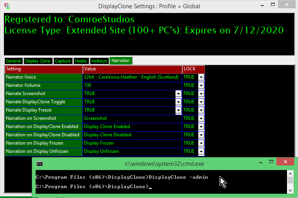Switch to the General tab
This screenshot has width=298, height=198.
tap(13, 61)
